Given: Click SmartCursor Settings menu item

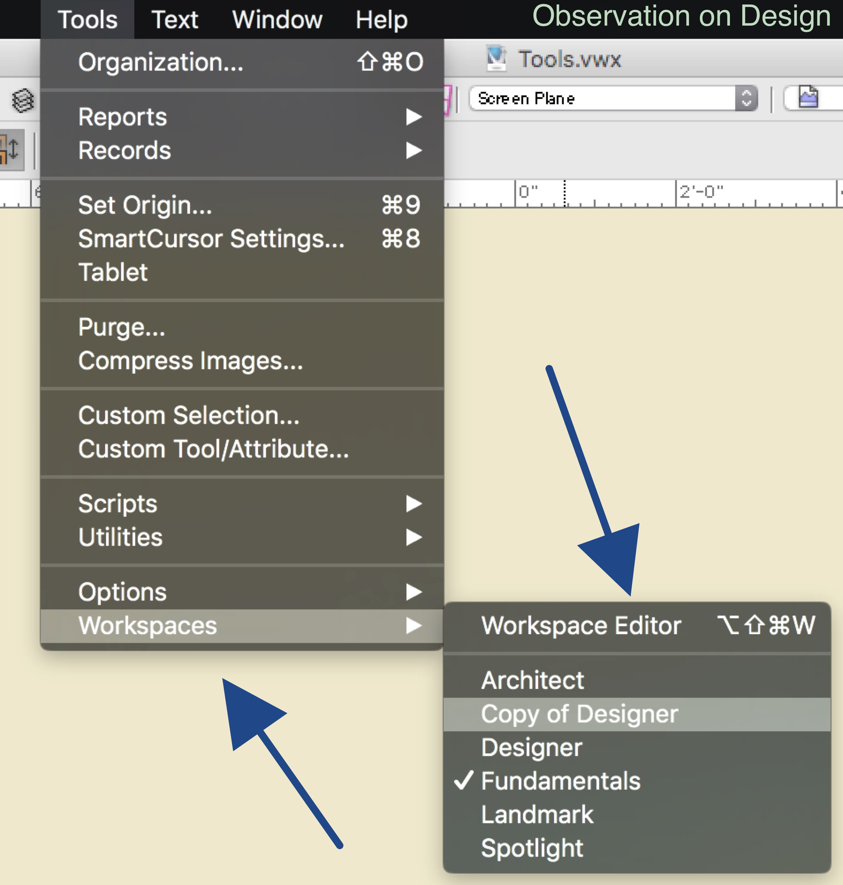Looking at the screenshot, I should (211, 238).
